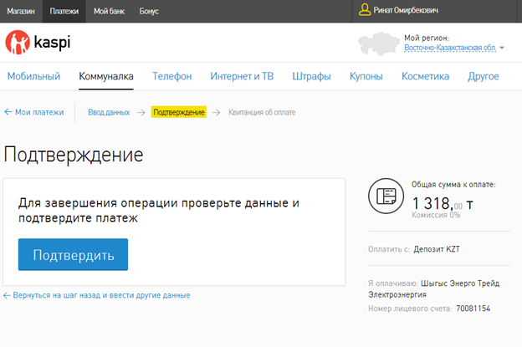Open the Платежи top menu
The image size is (522, 347).
pos(64,12)
